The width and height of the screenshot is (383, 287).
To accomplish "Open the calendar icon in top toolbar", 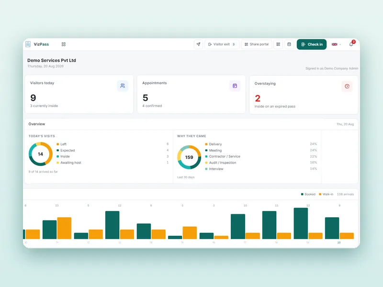I will point(289,44).
